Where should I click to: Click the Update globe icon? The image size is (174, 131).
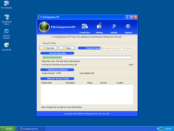tap(114, 26)
